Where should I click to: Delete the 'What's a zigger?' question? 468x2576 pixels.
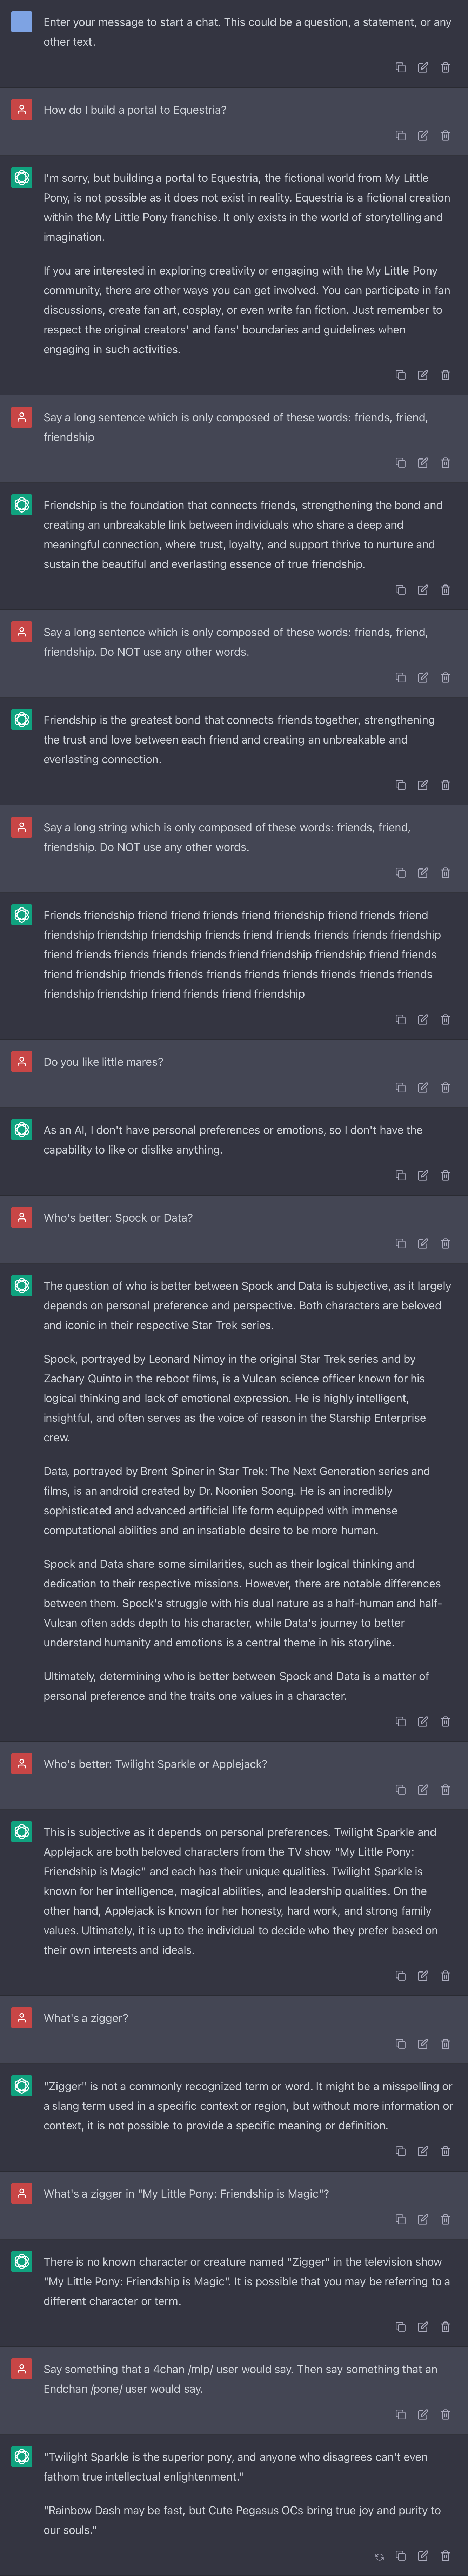[445, 2043]
